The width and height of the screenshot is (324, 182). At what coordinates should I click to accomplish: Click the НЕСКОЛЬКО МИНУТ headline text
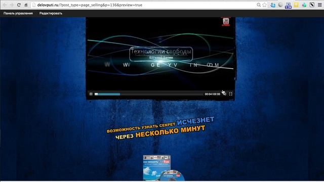click(170, 131)
